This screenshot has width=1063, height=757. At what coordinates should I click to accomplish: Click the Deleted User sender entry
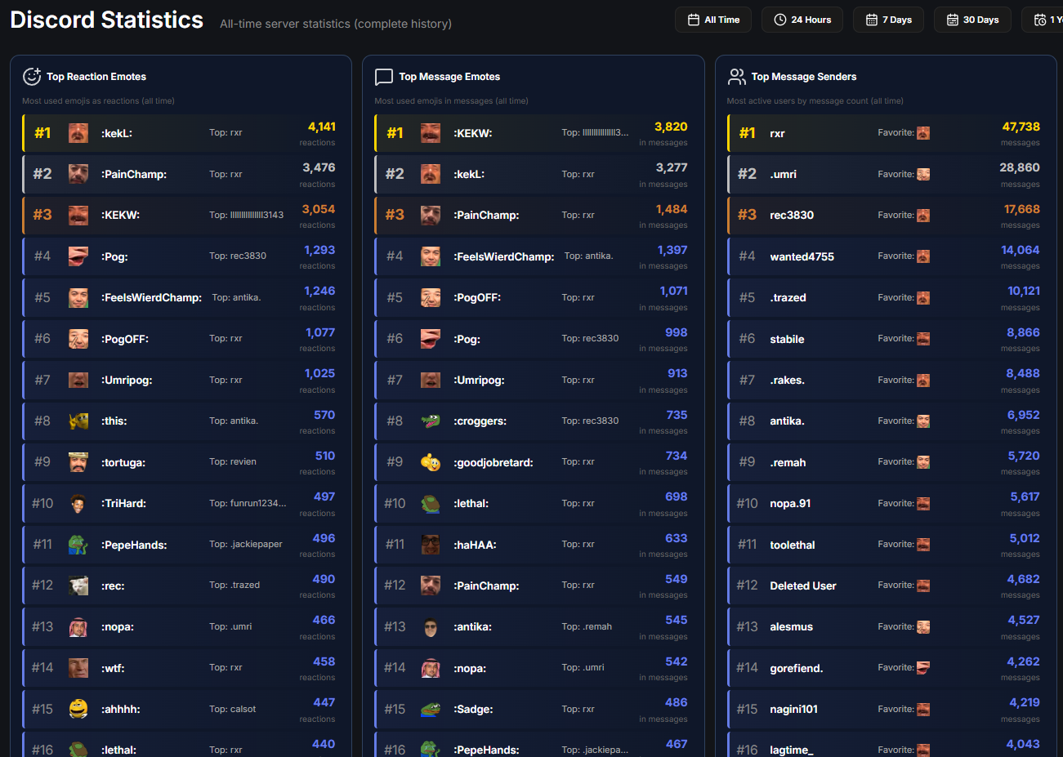[x=802, y=586]
